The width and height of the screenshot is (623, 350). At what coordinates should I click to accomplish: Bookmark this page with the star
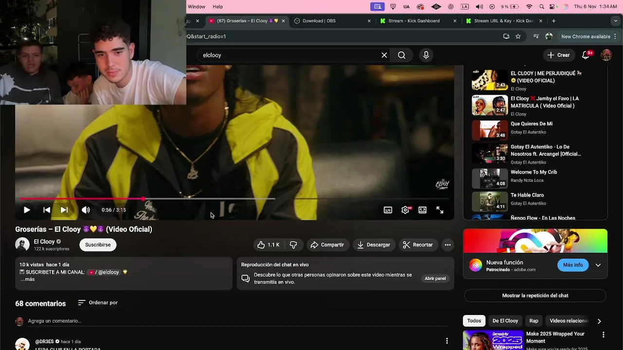tap(518, 36)
